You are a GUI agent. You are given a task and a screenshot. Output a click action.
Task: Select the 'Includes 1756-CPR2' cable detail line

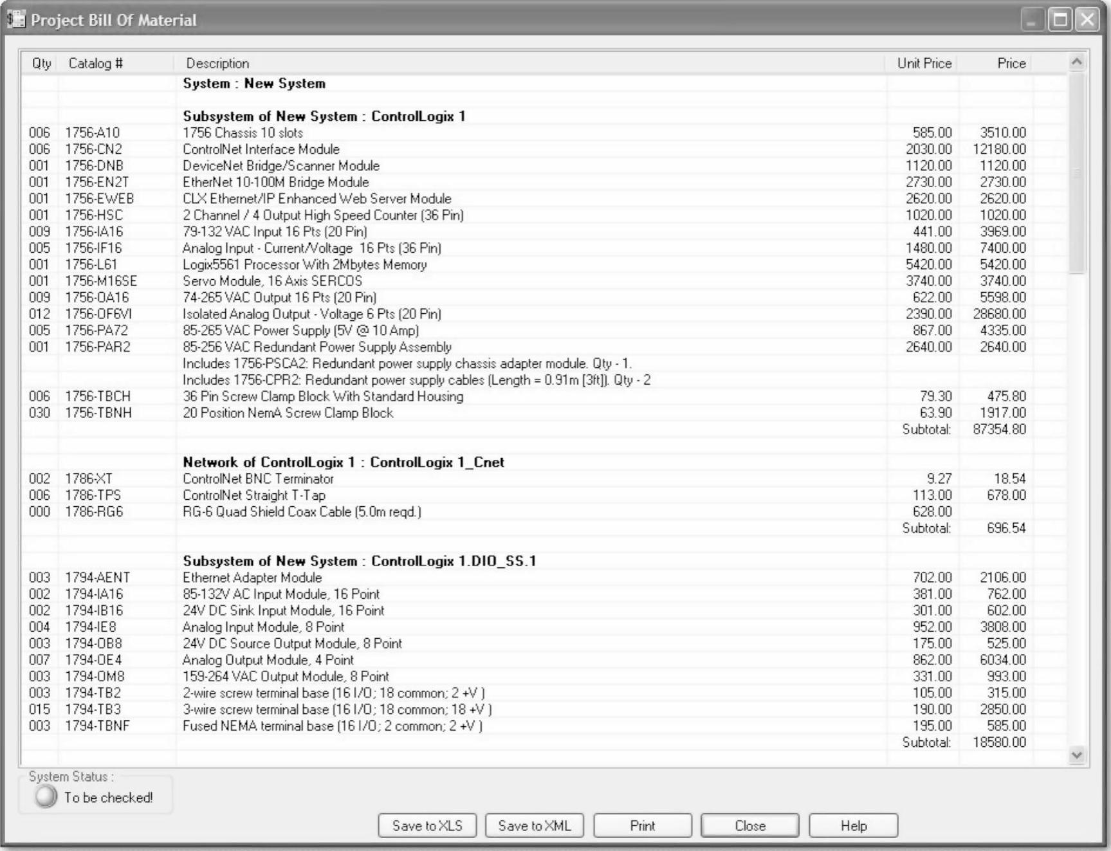pos(417,380)
